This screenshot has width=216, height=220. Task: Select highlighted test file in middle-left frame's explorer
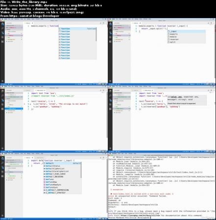click(14, 109)
